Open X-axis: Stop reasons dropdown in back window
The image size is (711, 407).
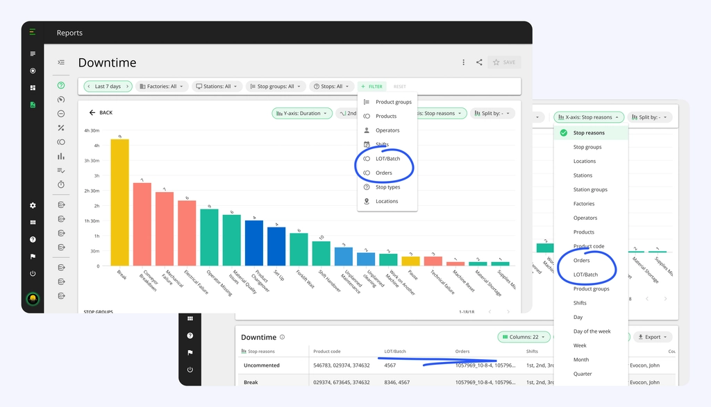pyautogui.click(x=589, y=117)
